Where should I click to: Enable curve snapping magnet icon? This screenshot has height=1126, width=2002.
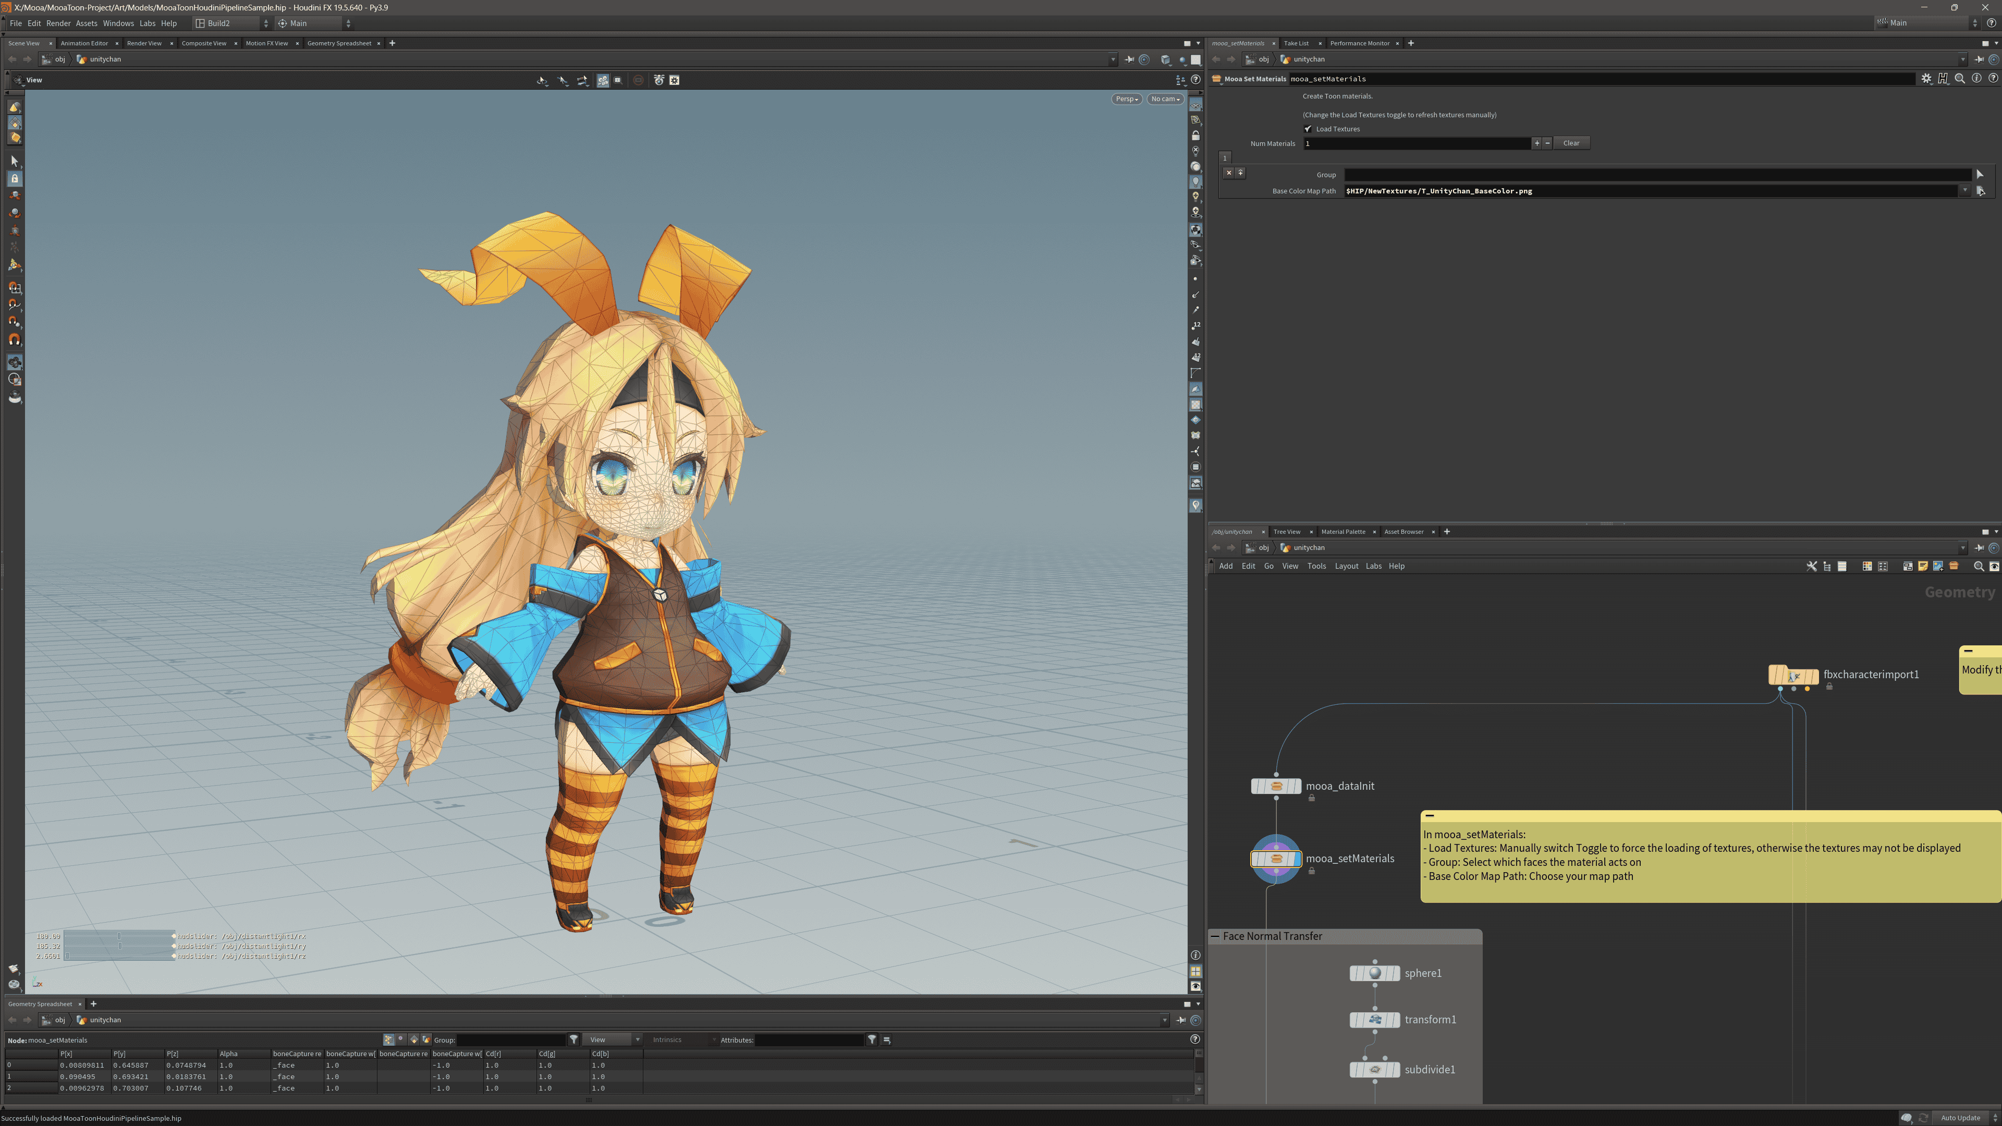[x=14, y=304]
